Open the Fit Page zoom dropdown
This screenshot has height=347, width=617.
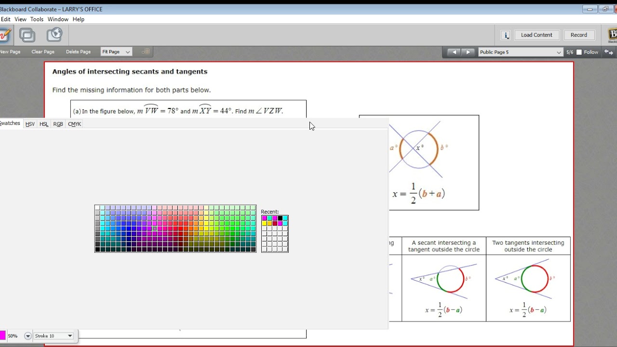[x=116, y=52]
